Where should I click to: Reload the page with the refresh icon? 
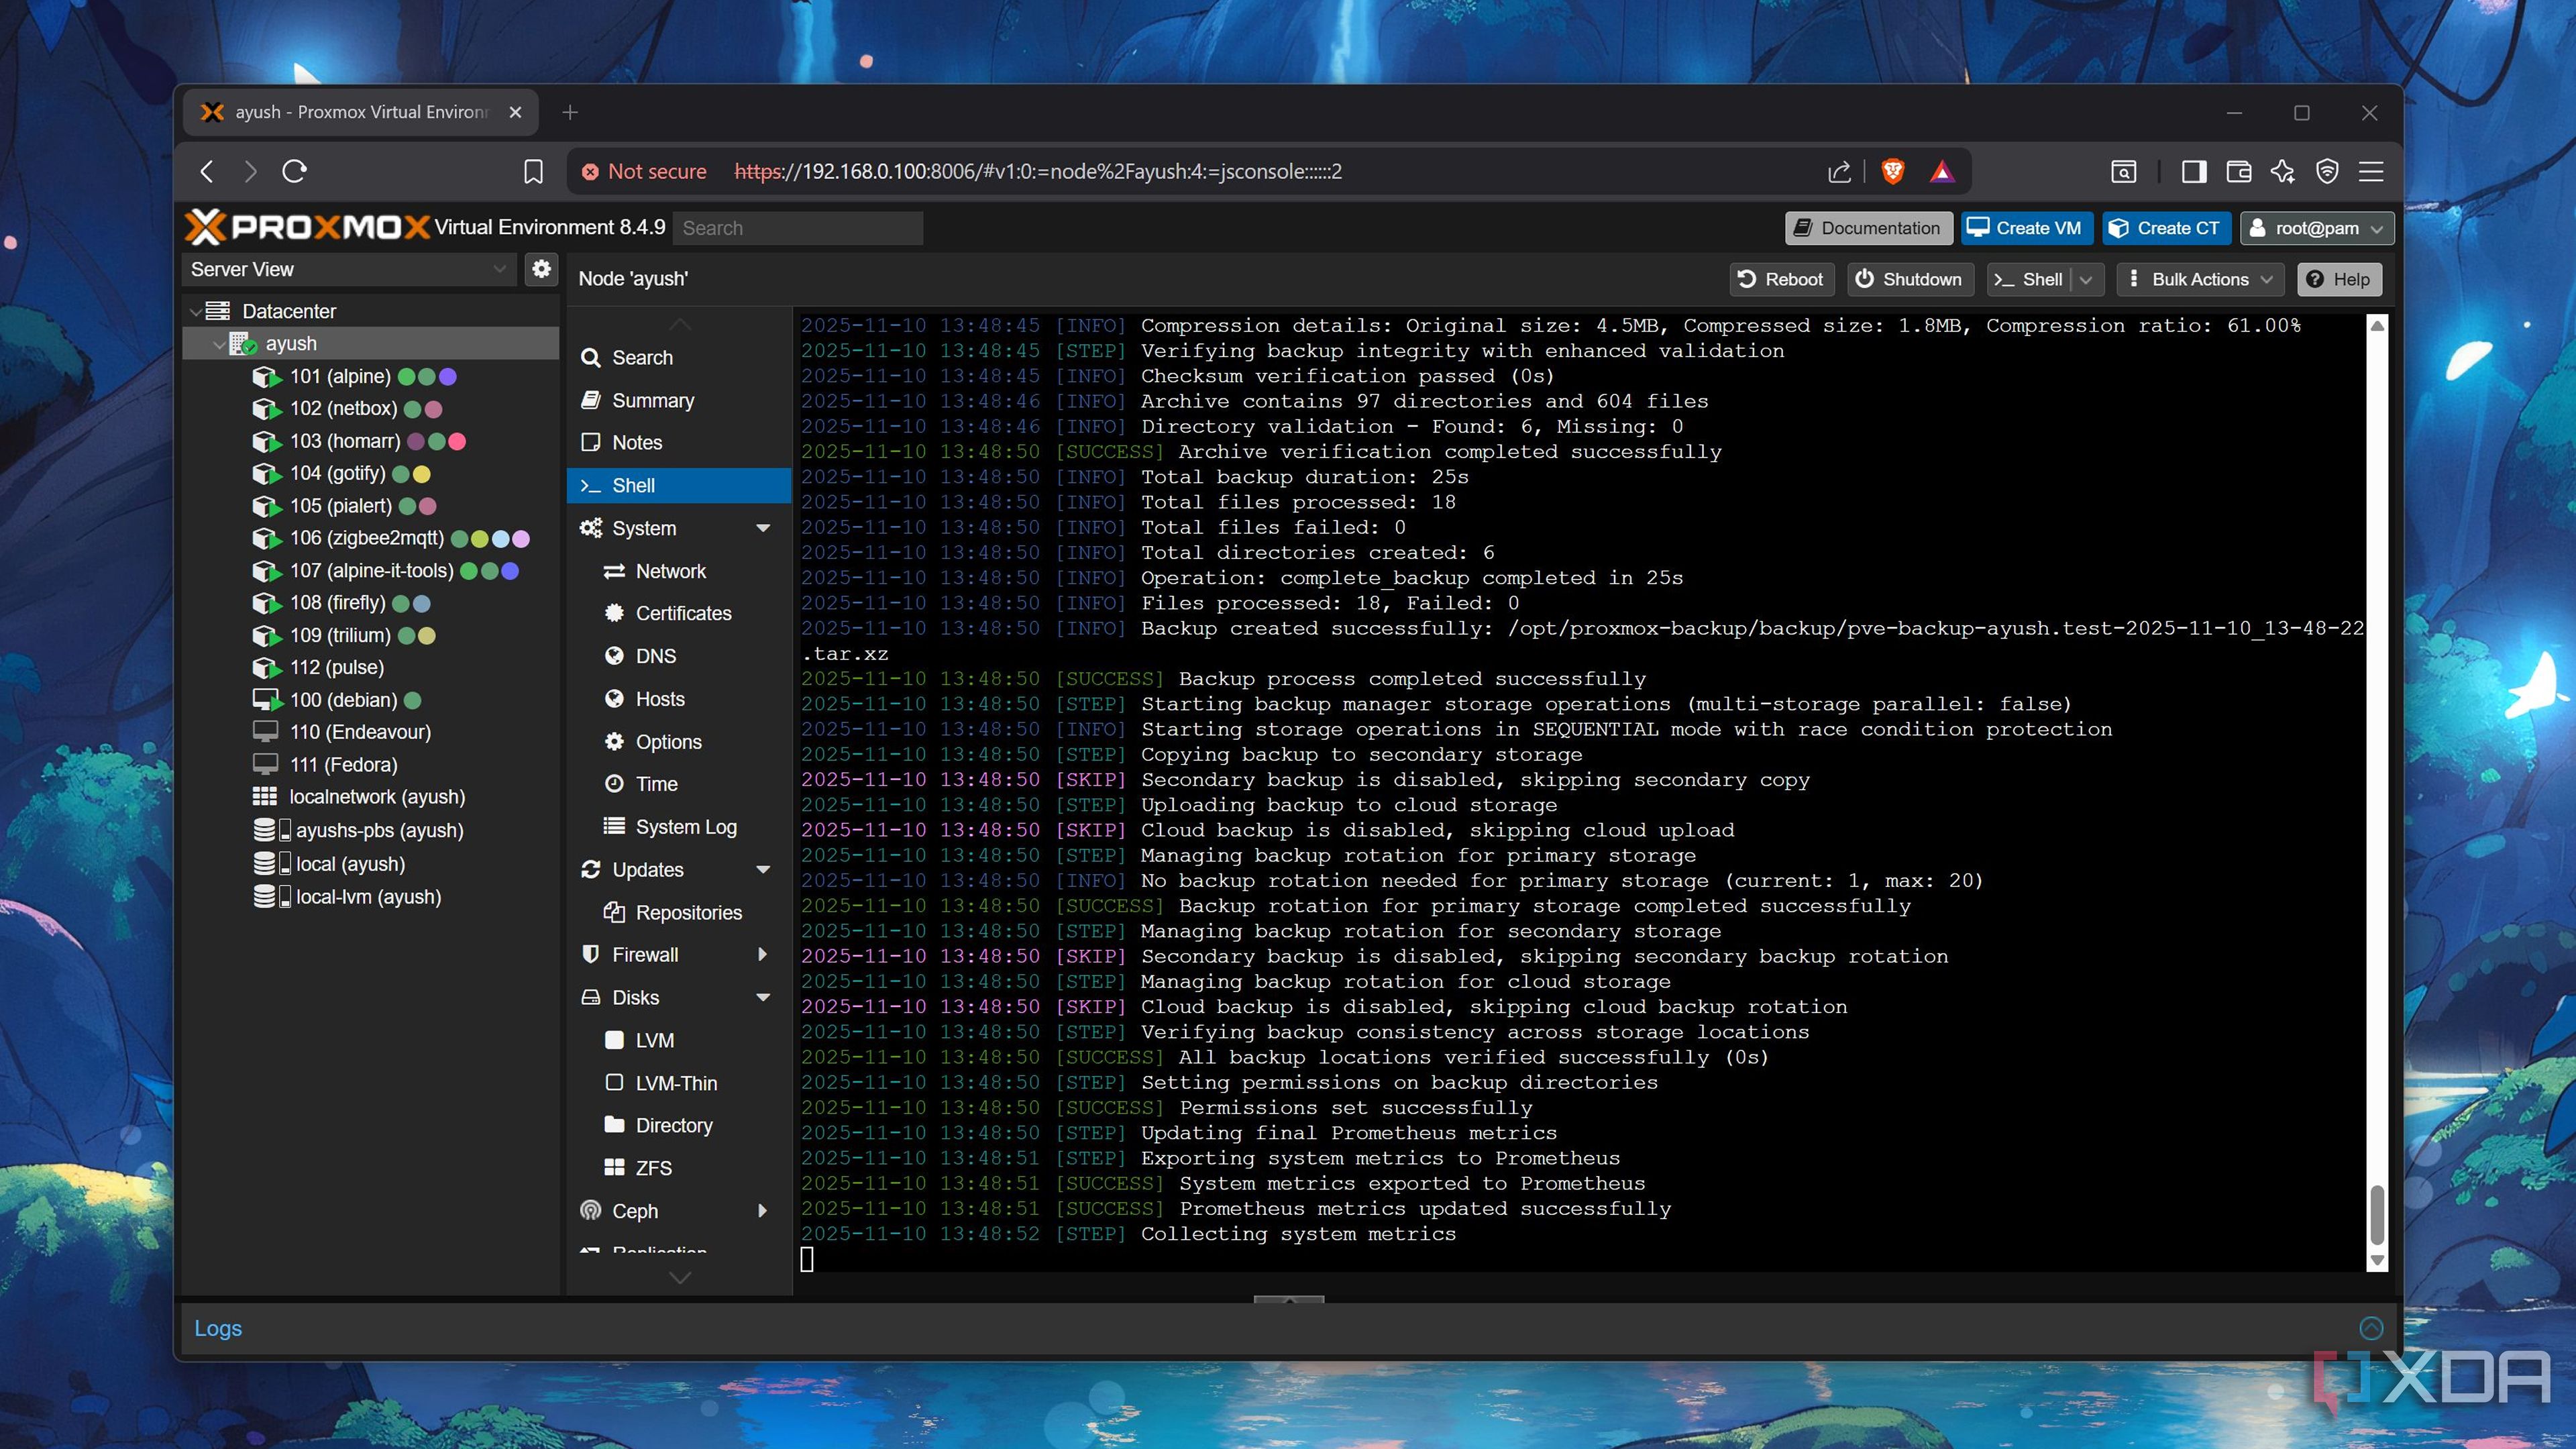click(294, 171)
